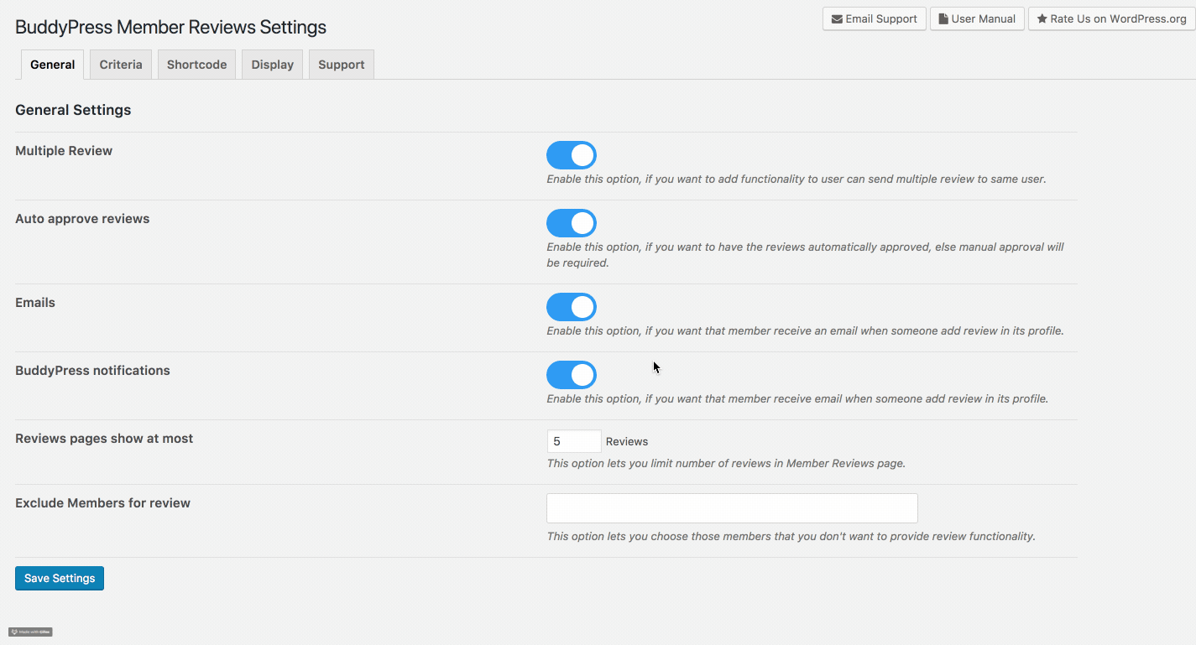1196x645 pixels.
Task: Open the Criteria tab
Action: [121, 65]
